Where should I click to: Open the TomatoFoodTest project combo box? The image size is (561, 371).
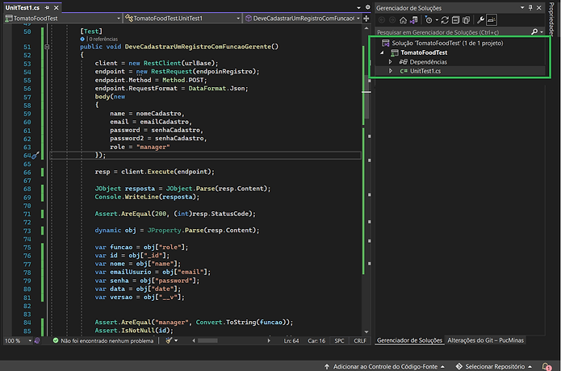point(63,19)
